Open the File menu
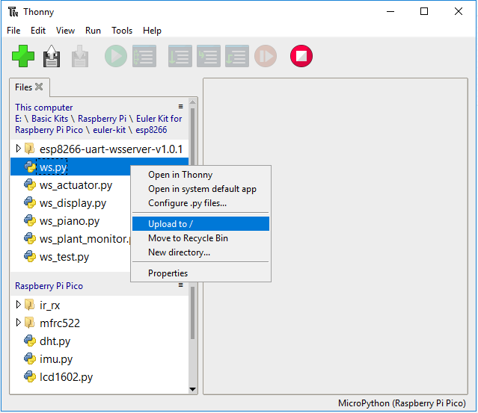 tap(13, 31)
